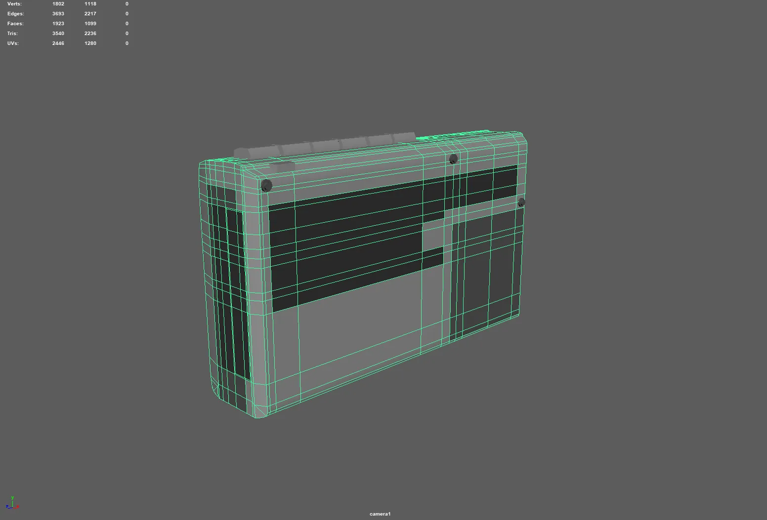Click the zero value in the Edges row

[127, 13]
